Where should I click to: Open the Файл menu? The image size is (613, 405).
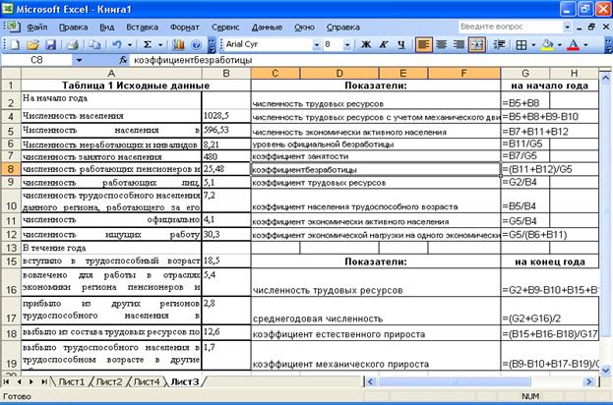tap(37, 27)
